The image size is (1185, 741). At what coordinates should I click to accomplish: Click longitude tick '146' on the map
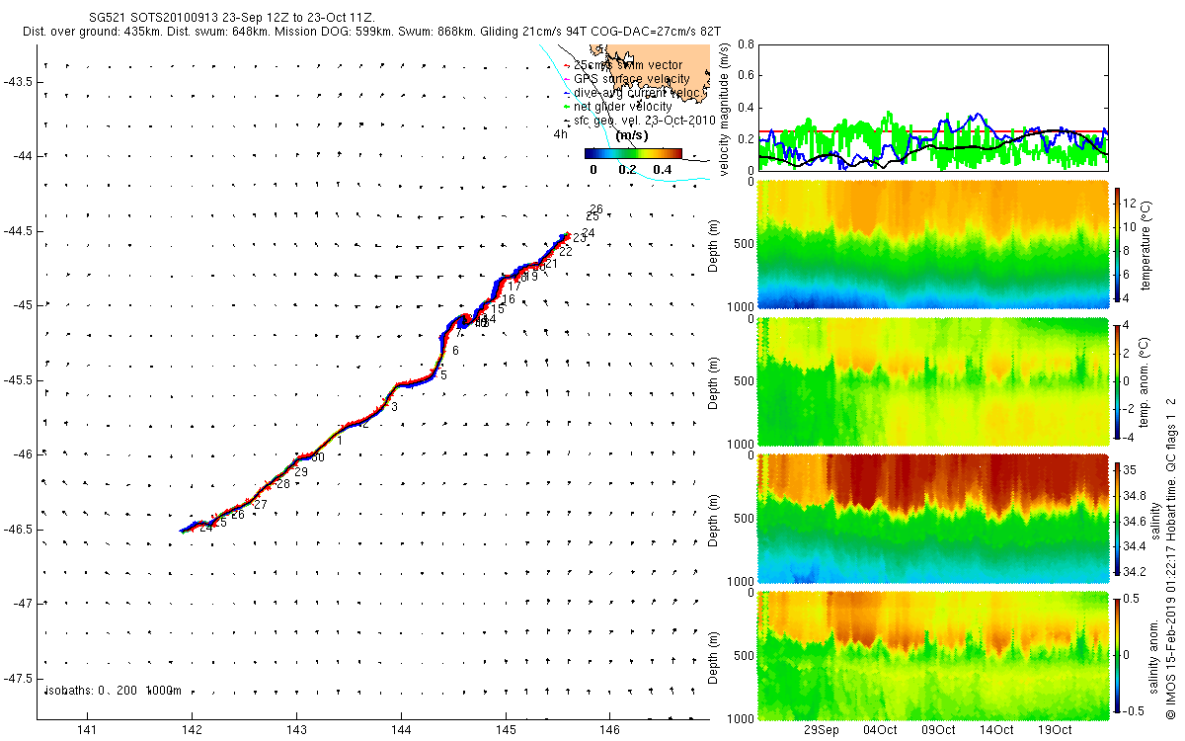tap(609, 730)
